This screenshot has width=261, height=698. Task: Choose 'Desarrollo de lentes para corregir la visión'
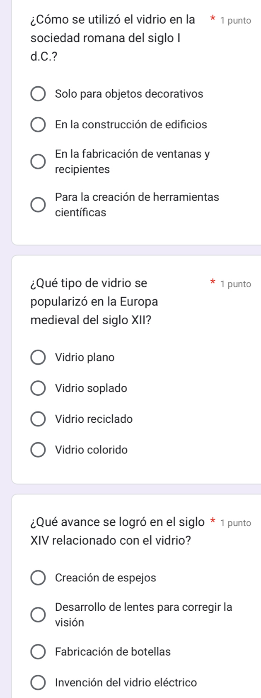pyautogui.click(x=39, y=615)
